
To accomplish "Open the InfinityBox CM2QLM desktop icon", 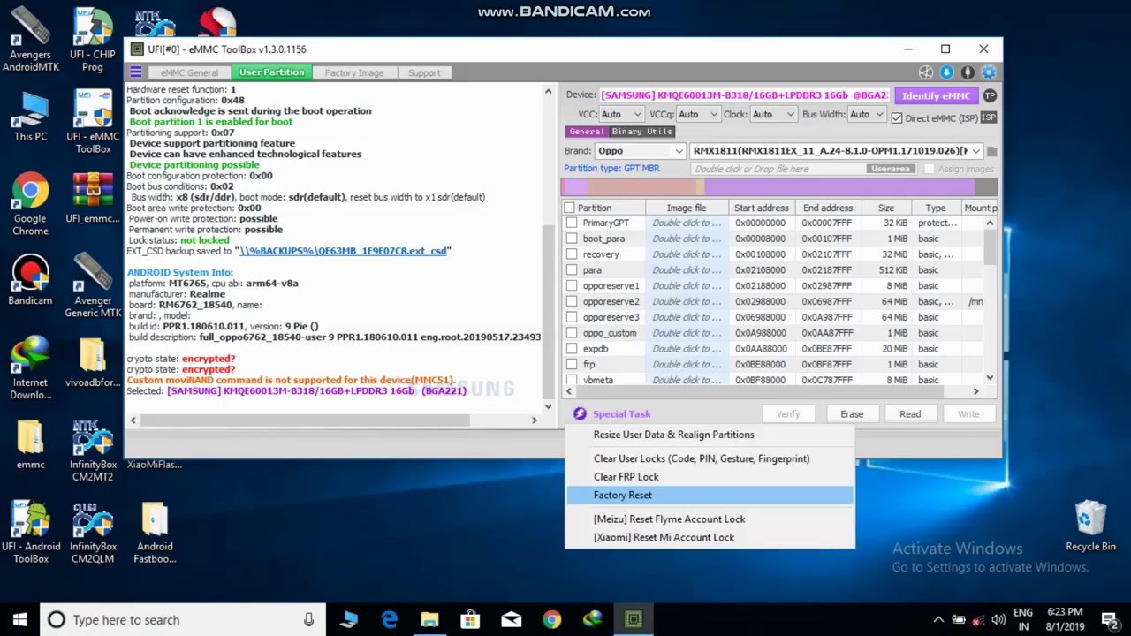I will coord(93,534).
